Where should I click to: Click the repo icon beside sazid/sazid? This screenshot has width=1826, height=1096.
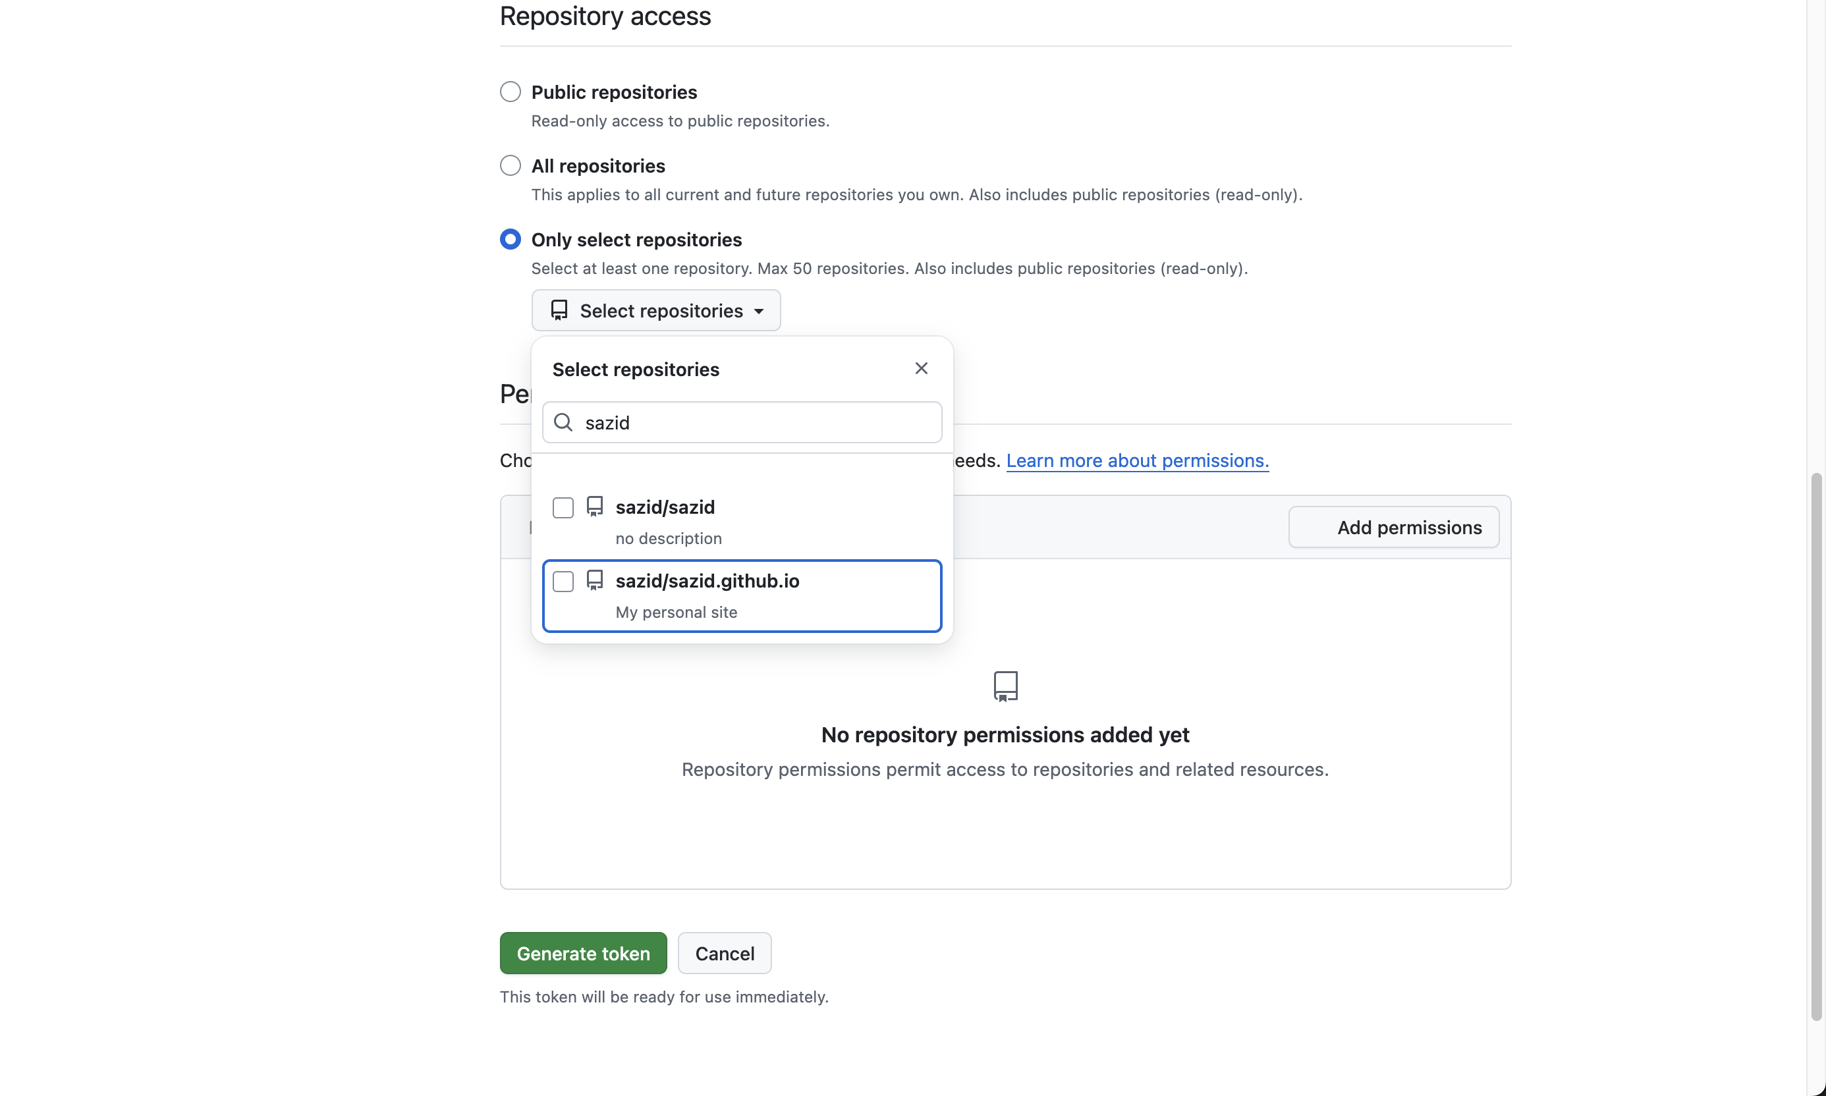pyautogui.click(x=595, y=507)
